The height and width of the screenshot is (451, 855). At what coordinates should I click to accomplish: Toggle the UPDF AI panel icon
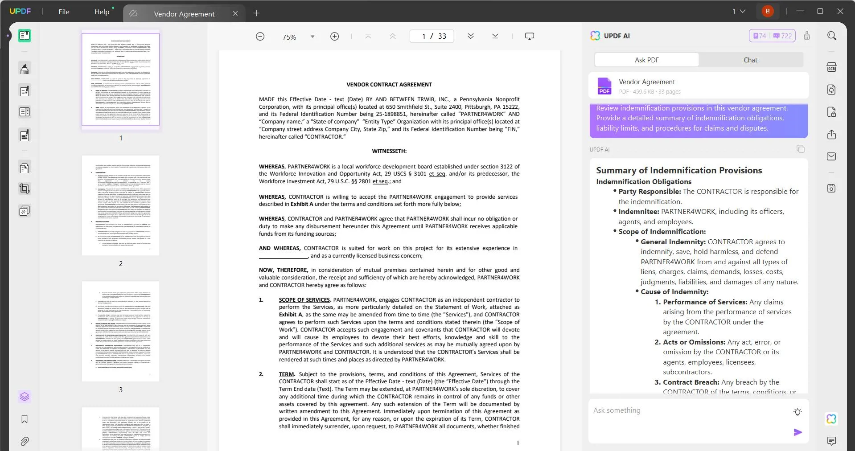pyautogui.click(x=831, y=419)
